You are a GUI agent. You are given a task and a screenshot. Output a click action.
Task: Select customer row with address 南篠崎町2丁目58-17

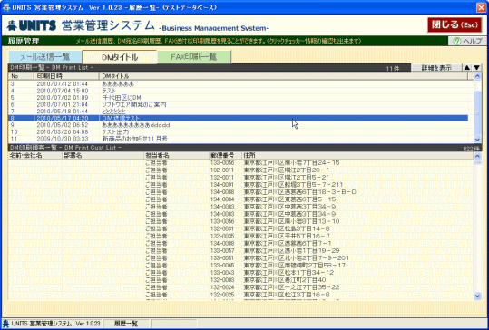pos(240,266)
